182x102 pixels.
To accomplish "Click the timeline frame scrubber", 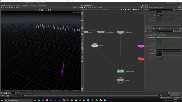I will pos(18,92).
